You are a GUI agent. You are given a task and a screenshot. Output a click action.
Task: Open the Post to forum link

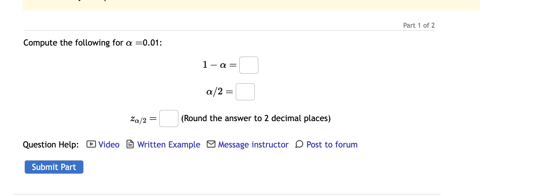[331, 144]
